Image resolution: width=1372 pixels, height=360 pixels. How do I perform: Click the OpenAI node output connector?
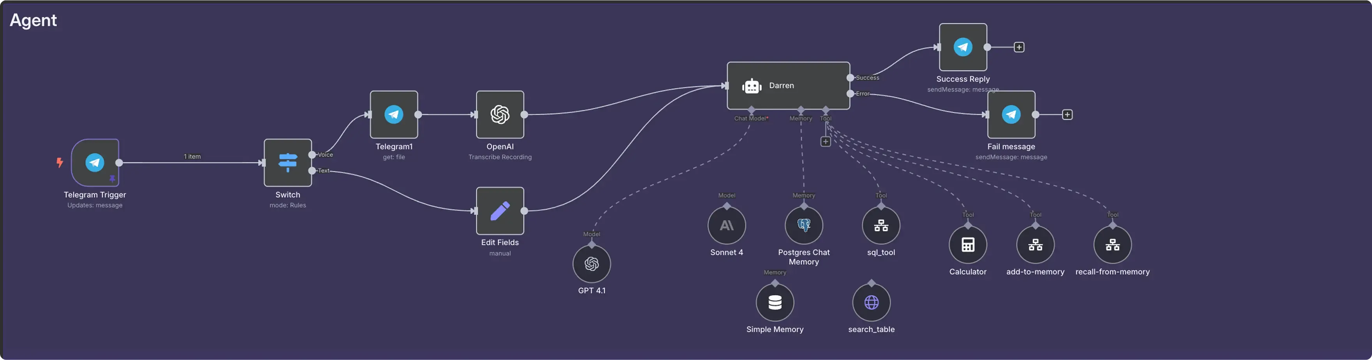pos(524,114)
